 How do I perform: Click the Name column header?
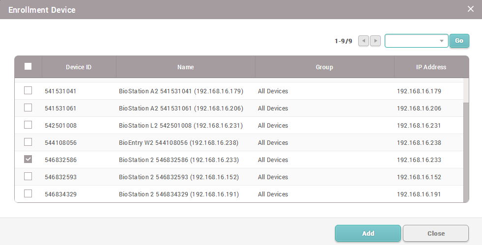[186, 67]
